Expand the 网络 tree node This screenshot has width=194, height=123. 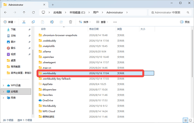coord(4,98)
